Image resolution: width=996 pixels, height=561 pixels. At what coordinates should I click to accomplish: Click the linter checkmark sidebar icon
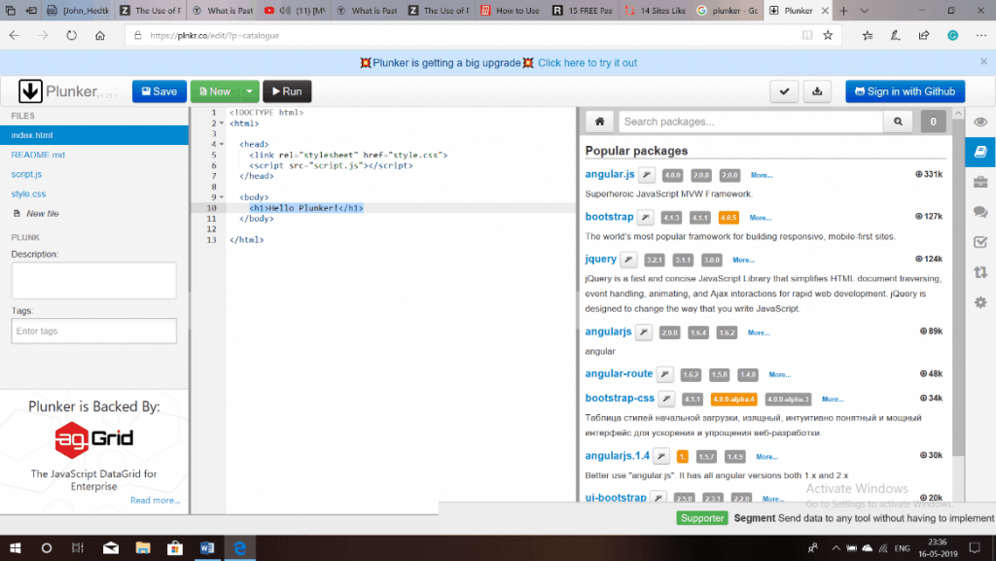coord(980,242)
